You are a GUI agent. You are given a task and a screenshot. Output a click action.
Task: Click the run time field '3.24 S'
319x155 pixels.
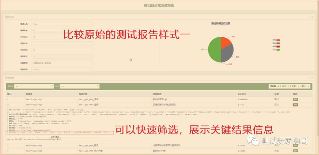coord(62,69)
